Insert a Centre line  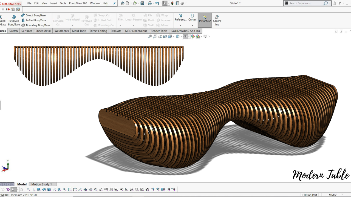point(217,21)
